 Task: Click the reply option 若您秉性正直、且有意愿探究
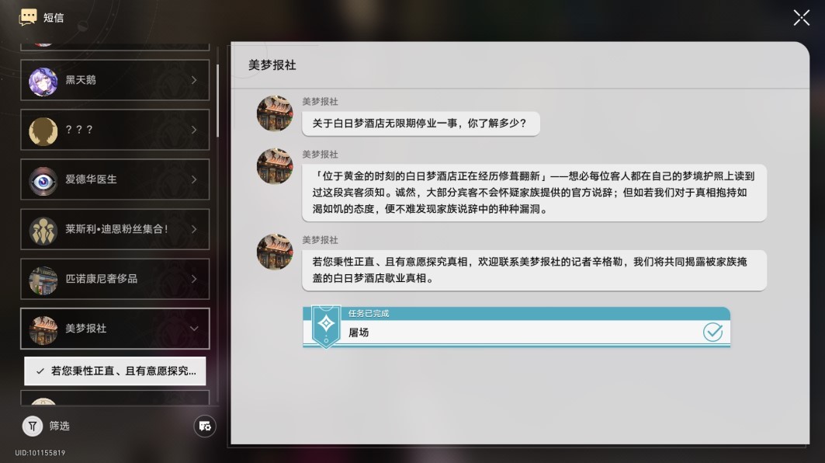(115, 371)
